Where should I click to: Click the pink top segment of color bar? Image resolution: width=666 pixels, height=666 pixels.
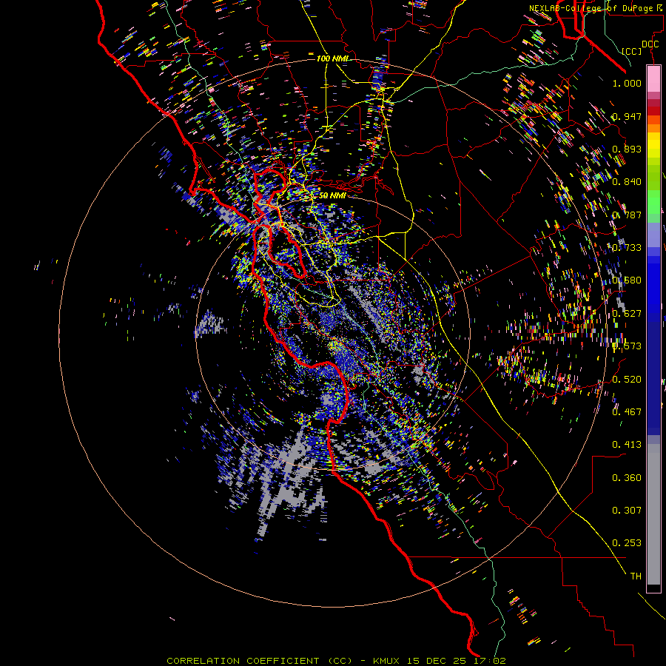pyautogui.click(x=653, y=78)
